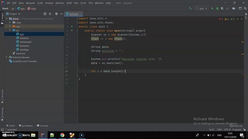Open Project panel settings gear
248x139 pixels.
[x=56, y=14]
